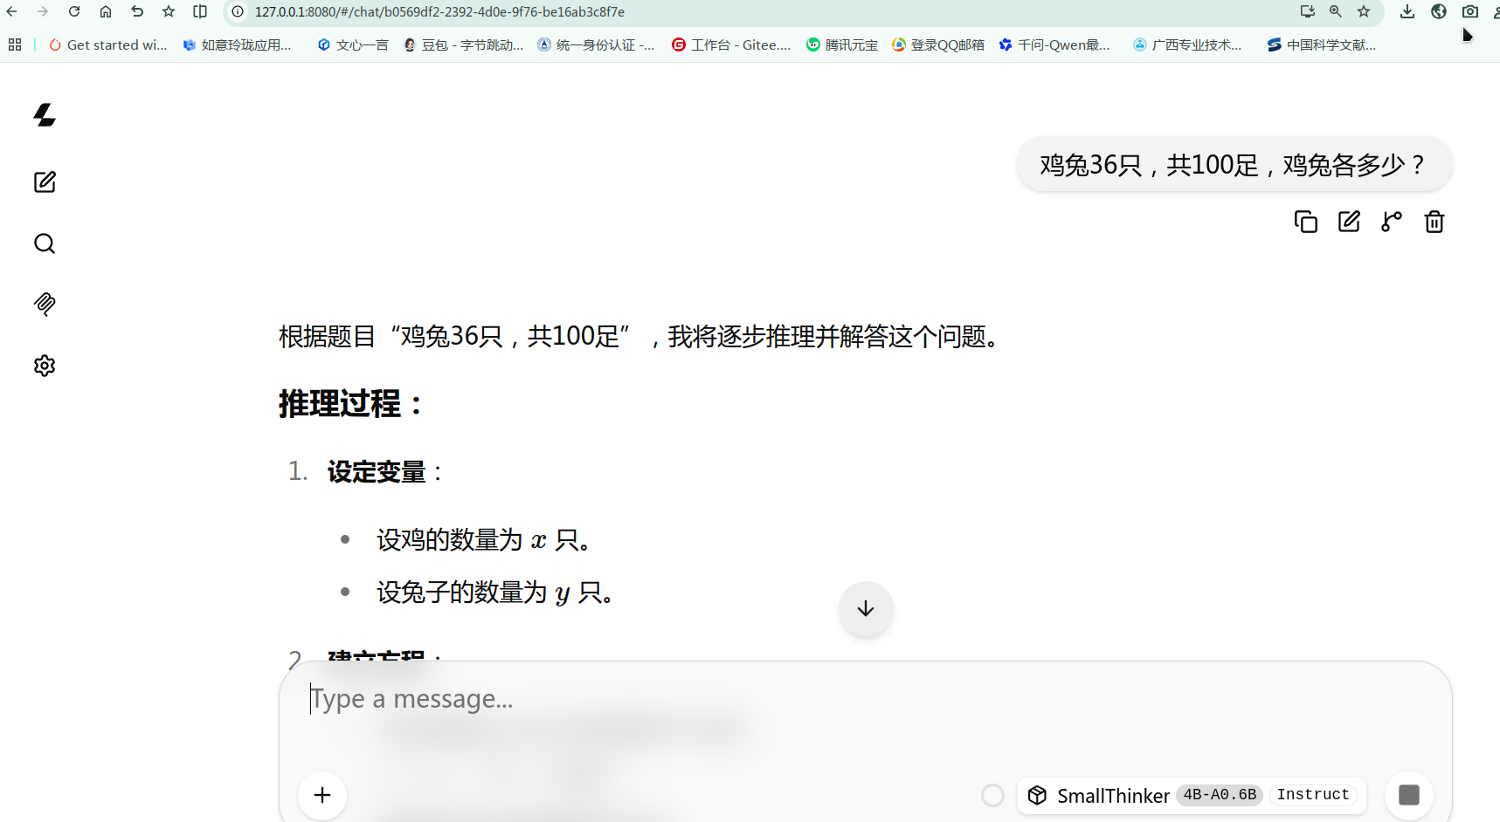This screenshot has height=822, width=1500.
Task: Open the 腾讯元宝 bookmark
Action: pos(842,45)
